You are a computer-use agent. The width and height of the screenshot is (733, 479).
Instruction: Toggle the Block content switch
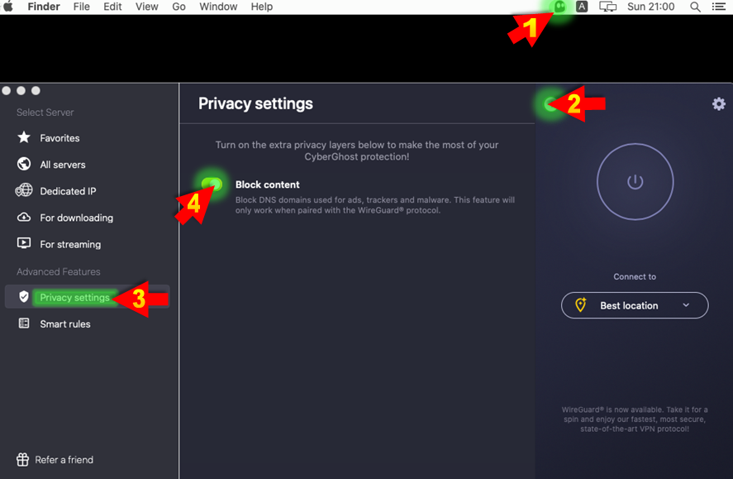coord(212,184)
